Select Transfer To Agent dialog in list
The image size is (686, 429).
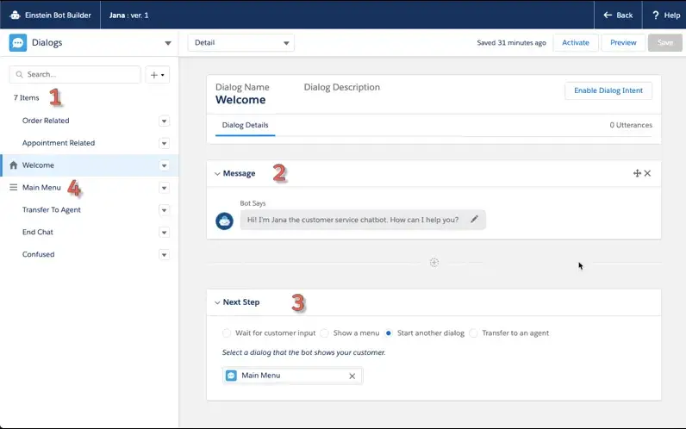(52, 209)
